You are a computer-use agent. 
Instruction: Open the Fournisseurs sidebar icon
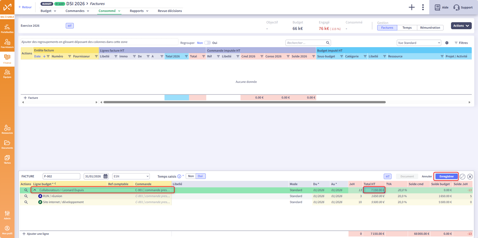[x=7, y=43]
